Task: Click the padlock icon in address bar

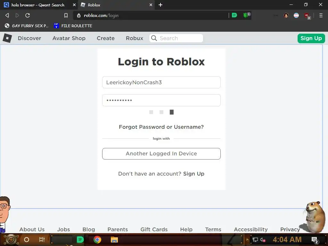Action: click(x=79, y=15)
